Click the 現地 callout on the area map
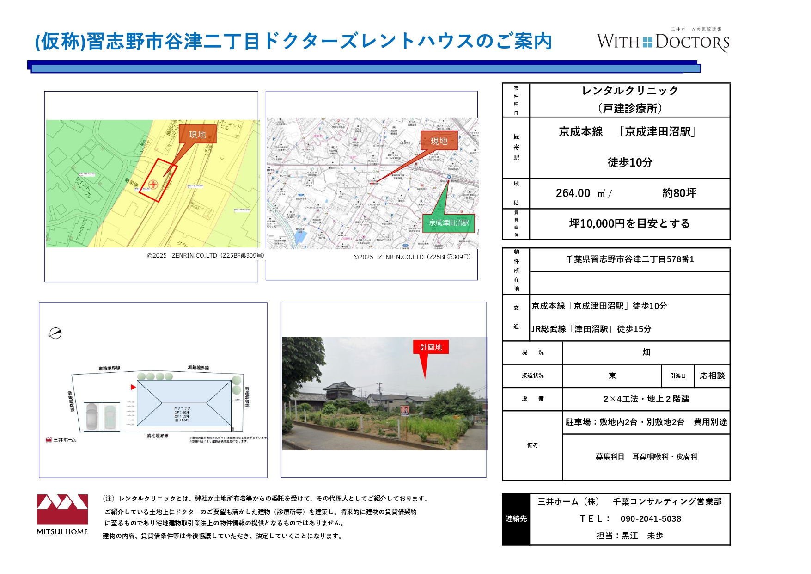Viewport: 811px width, 574px height. point(439,141)
